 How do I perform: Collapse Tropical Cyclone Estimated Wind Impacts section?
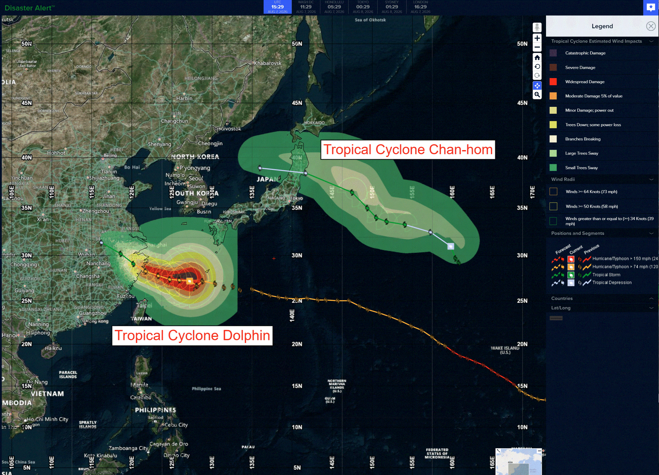pyautogui.click(x=651, y=41)
